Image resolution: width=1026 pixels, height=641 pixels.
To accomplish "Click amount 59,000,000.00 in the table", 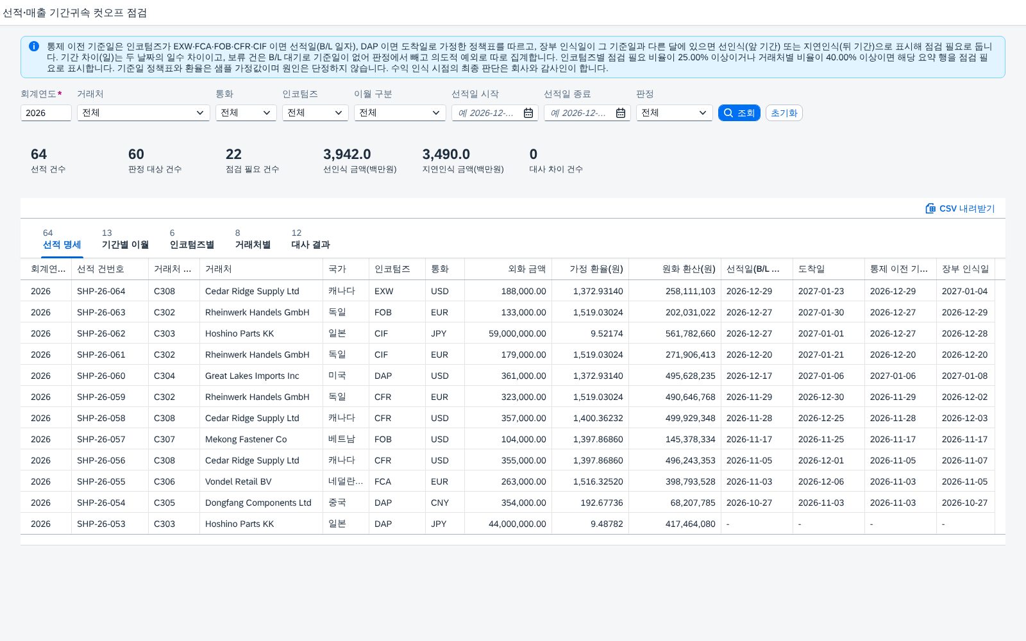I will pyautogui.click(x=517, y=333).
